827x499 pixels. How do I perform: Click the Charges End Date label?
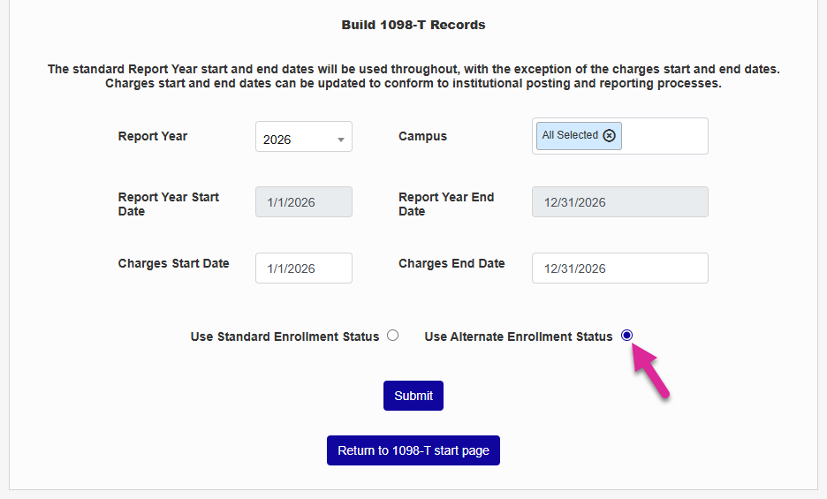pyautogui.click(x=451, y=263)
